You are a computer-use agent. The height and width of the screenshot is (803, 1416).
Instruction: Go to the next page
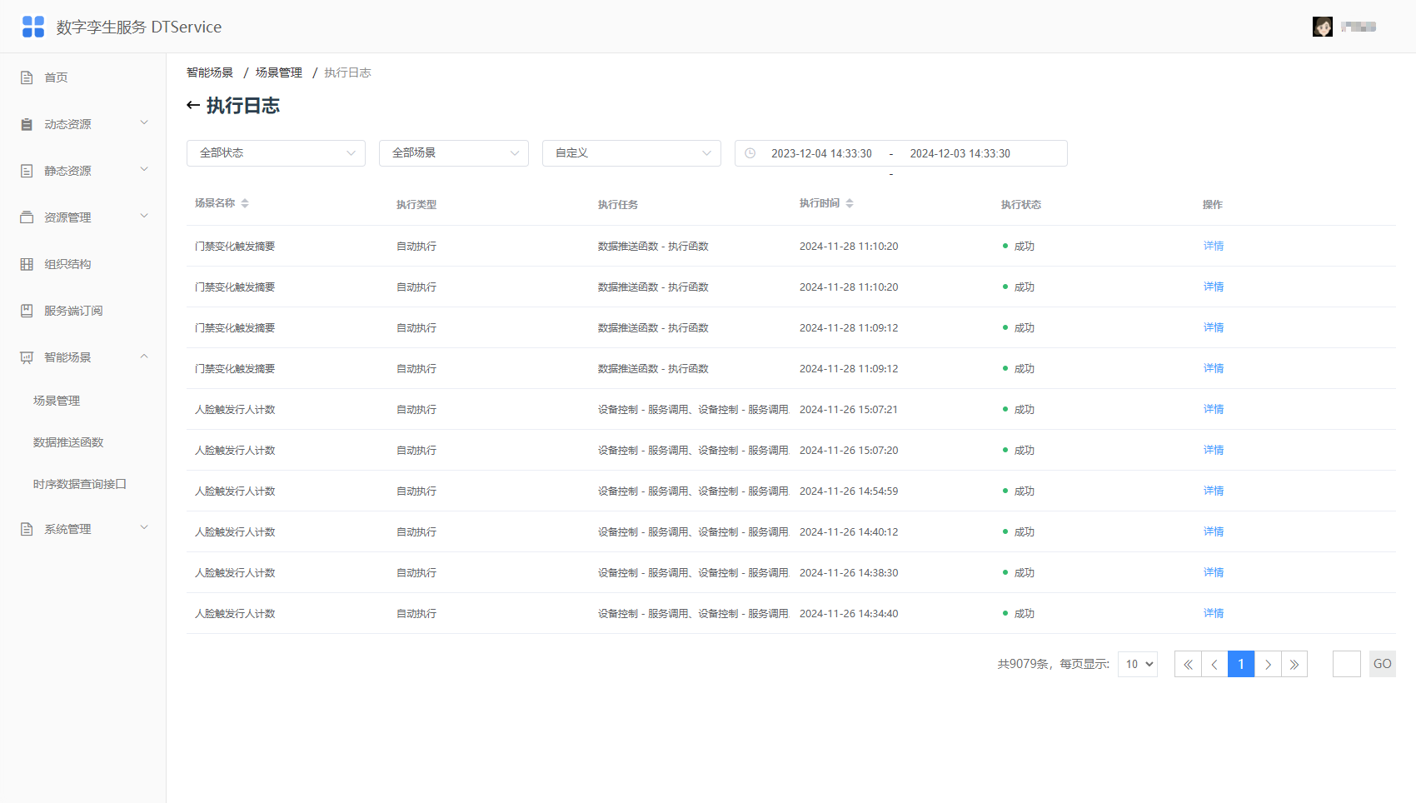[x=1268, y=664]
